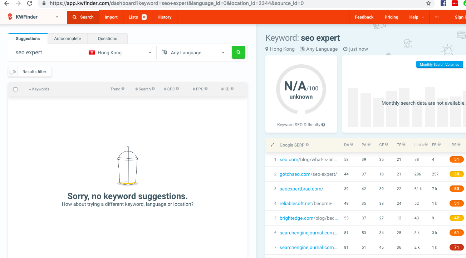The width and height of the screenshot is (466, 258).
Task: Click the FB column help icon
Action: click(x=439, y=144)
